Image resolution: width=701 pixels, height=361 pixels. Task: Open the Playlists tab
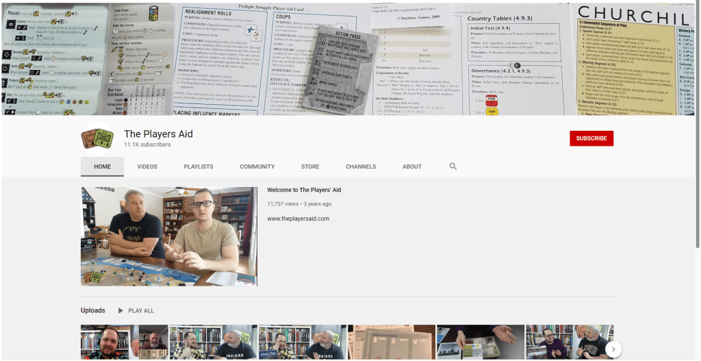pos(198,166)
